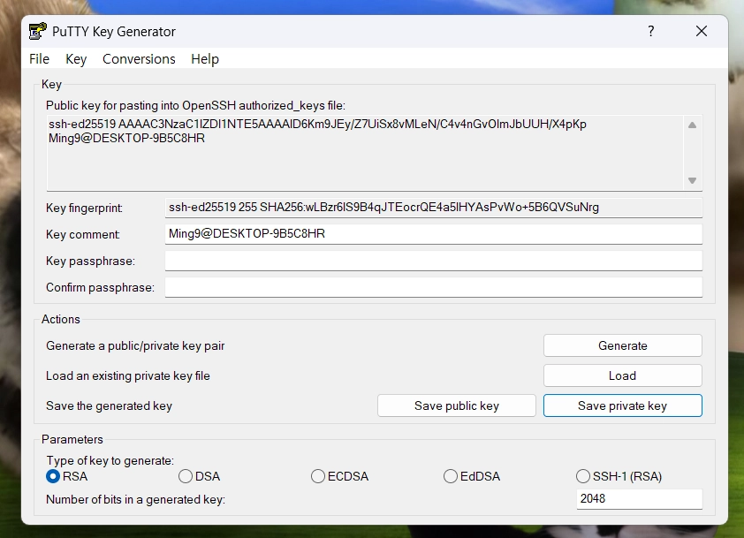This screenshot has height=538, width=744.
Task: Click 'Load an existing private key file' text
Action: coord(127,375)
